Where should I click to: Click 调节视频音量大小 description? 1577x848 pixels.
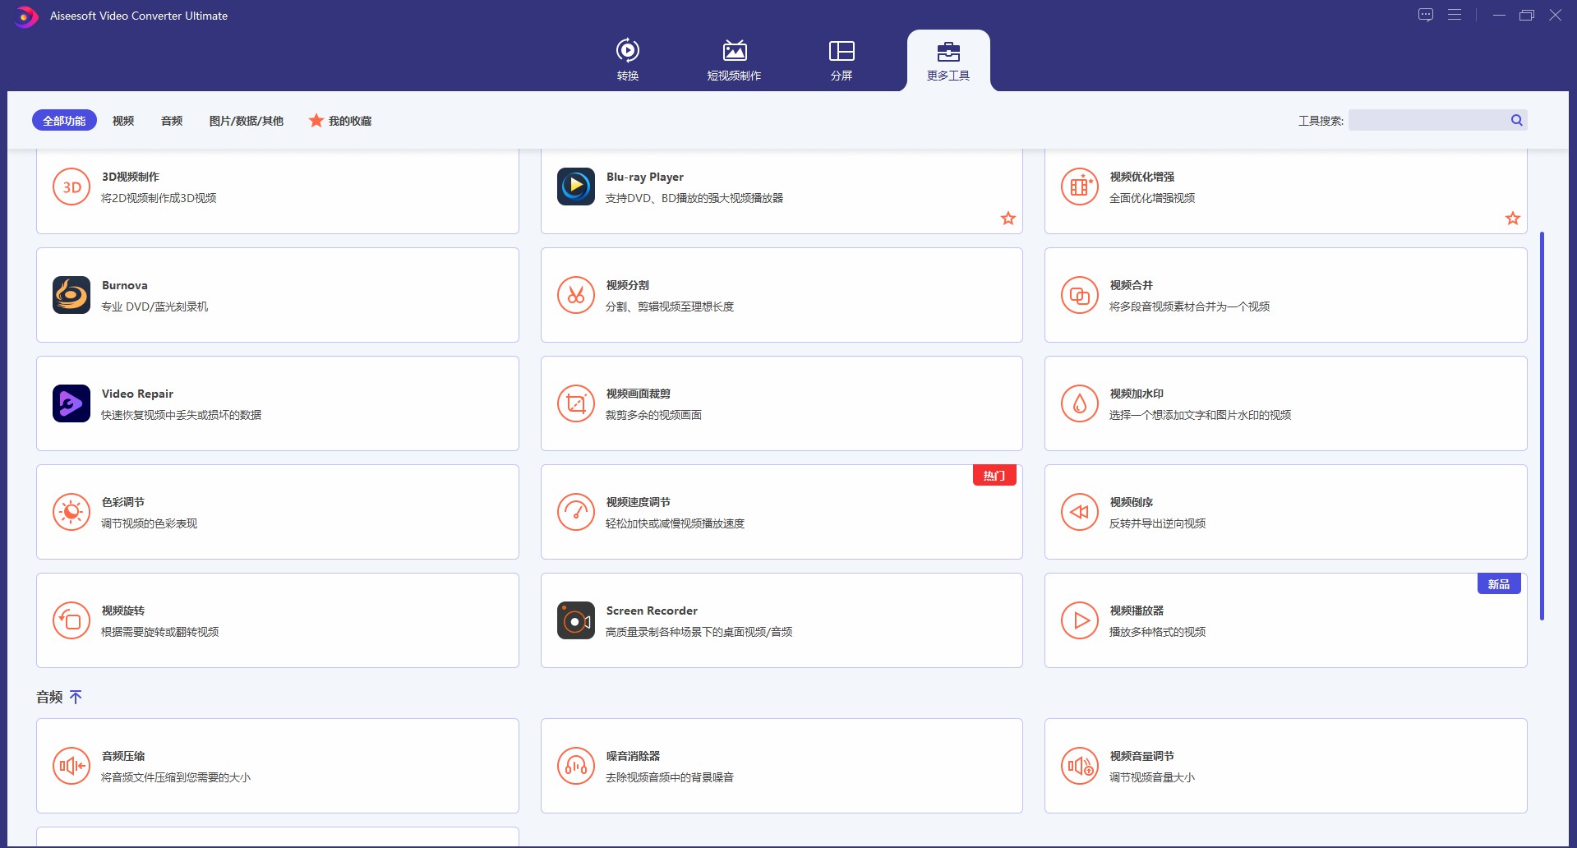coord(1152,777)
